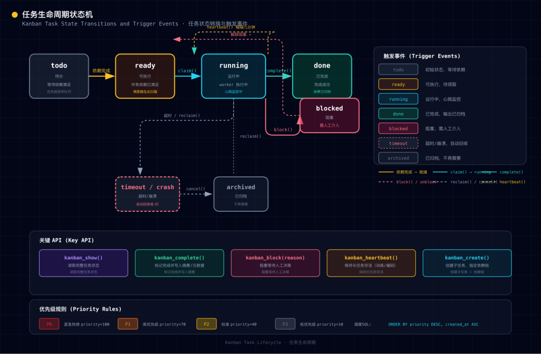Click the todo chip in the Trigger Events legend
This screenshot has width=541, height=354.
[398, 70]
